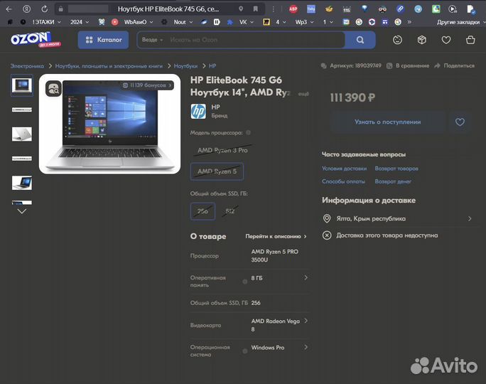This screenshot has width=486, height=384.
Task: Open the shopping cart icon
Action: coord(470,40)
